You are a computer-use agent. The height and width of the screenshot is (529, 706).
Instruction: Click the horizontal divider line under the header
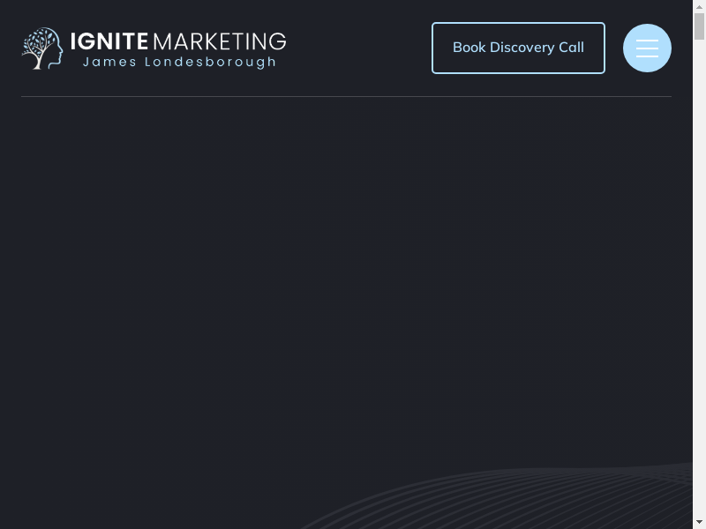346,96
